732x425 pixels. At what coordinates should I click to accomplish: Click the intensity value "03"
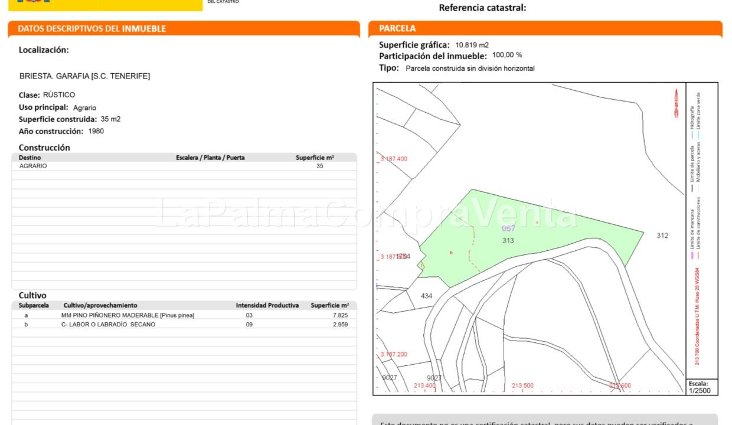click(249, 315)
